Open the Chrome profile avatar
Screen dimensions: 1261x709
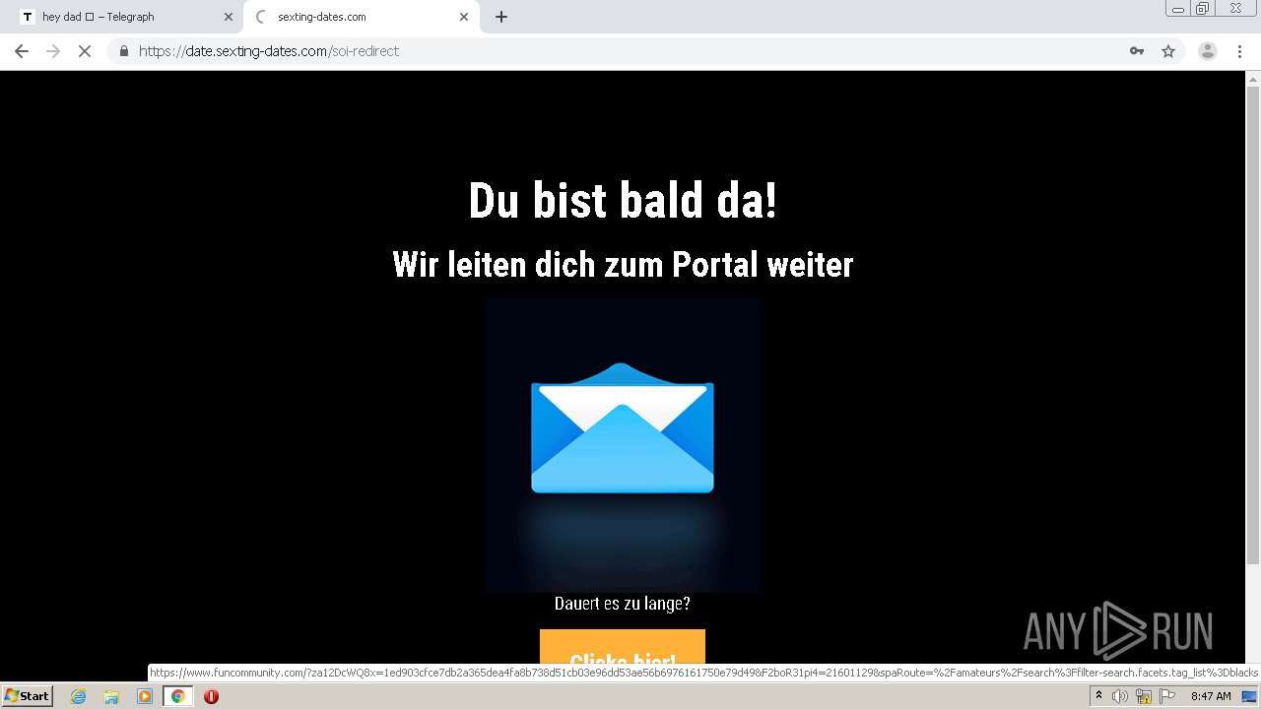click(1208, 51)
